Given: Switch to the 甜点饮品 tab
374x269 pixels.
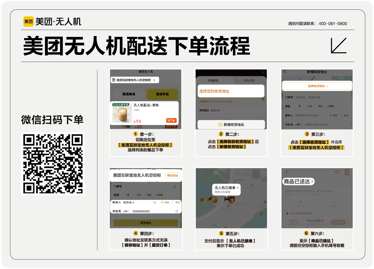Looking at the screenshot, I should point(163,94).
